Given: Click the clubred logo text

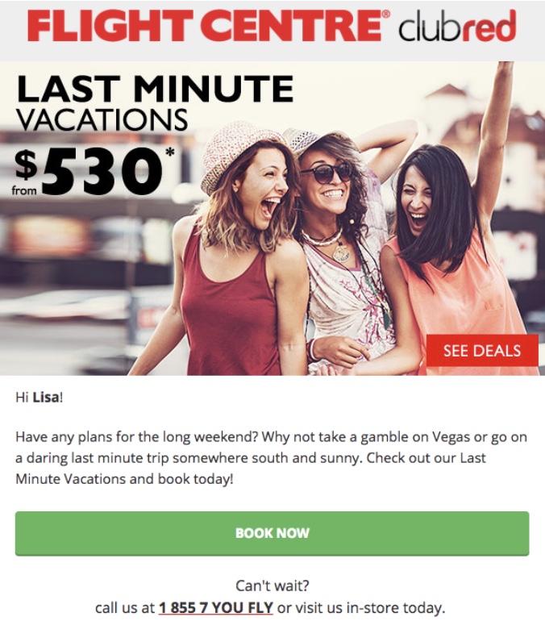Looking at the screenshot, I should [457, 26].
